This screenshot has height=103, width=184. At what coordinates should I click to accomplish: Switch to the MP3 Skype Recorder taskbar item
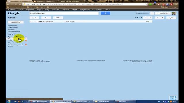point(39,102)
